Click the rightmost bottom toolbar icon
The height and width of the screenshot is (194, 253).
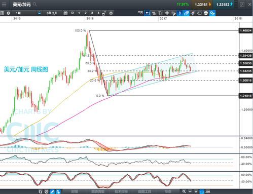click(208, 191)
